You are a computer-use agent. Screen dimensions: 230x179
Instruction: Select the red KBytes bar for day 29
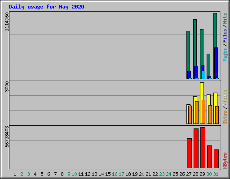[203, 148]
